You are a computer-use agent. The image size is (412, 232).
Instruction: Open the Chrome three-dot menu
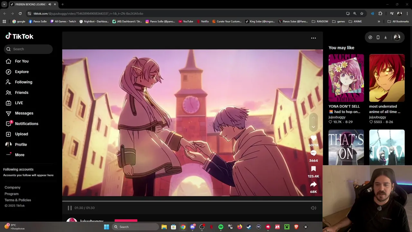pos(407,14)
